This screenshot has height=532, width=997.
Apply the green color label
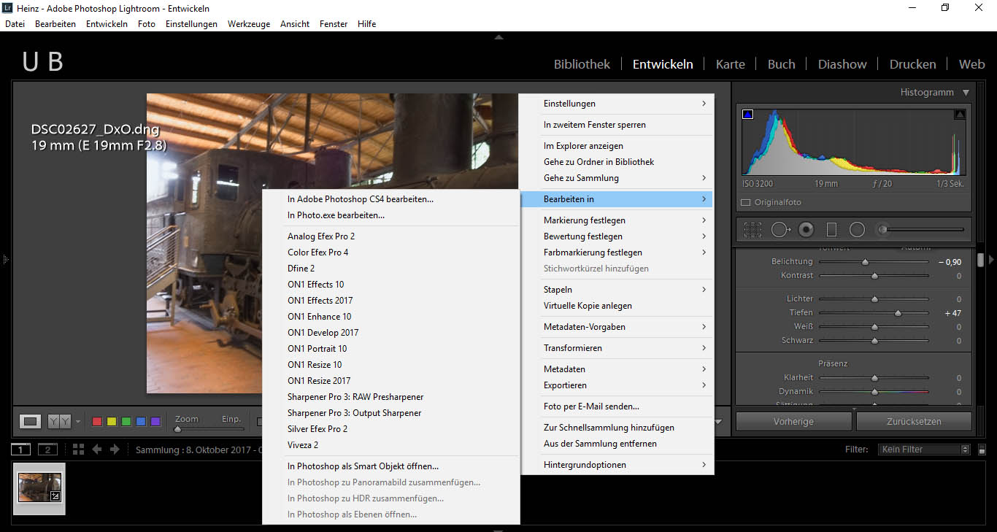click(x=126, y=422)
